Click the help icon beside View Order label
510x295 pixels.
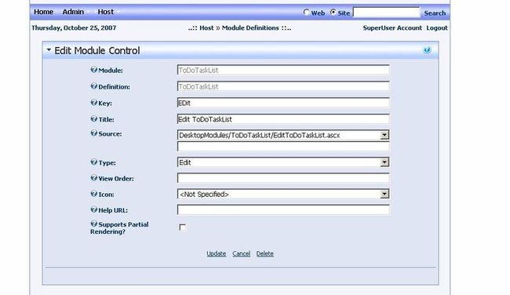pyautogui.click(x=93, y=178)
